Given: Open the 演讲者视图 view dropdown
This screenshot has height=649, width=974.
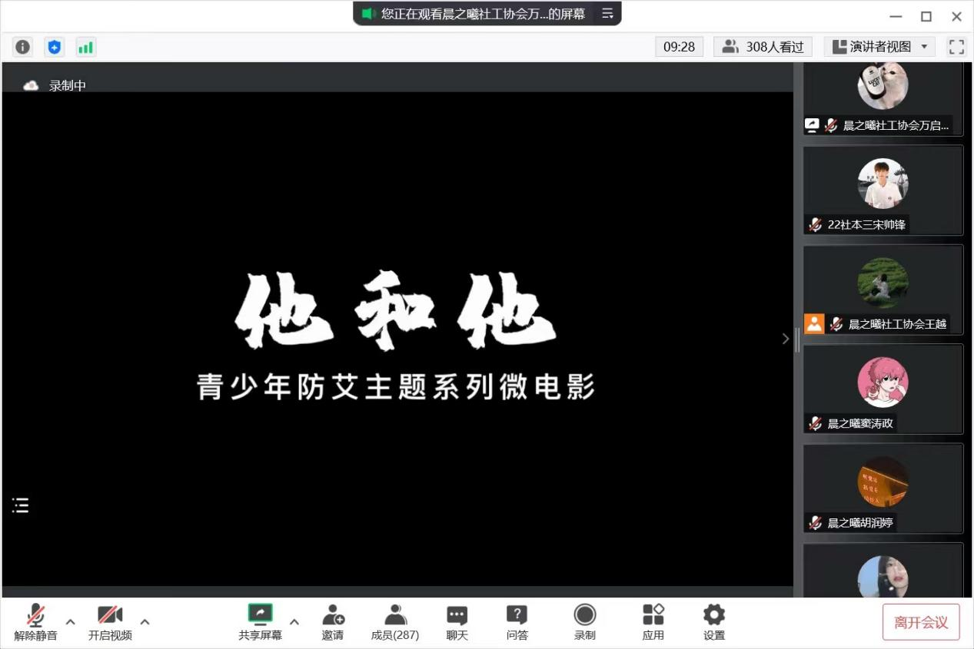Looking at the screenshot, I should [x=879, y=47].
